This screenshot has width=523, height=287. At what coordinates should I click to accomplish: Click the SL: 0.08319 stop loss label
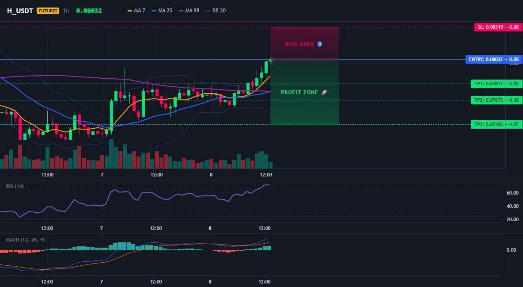489,27
